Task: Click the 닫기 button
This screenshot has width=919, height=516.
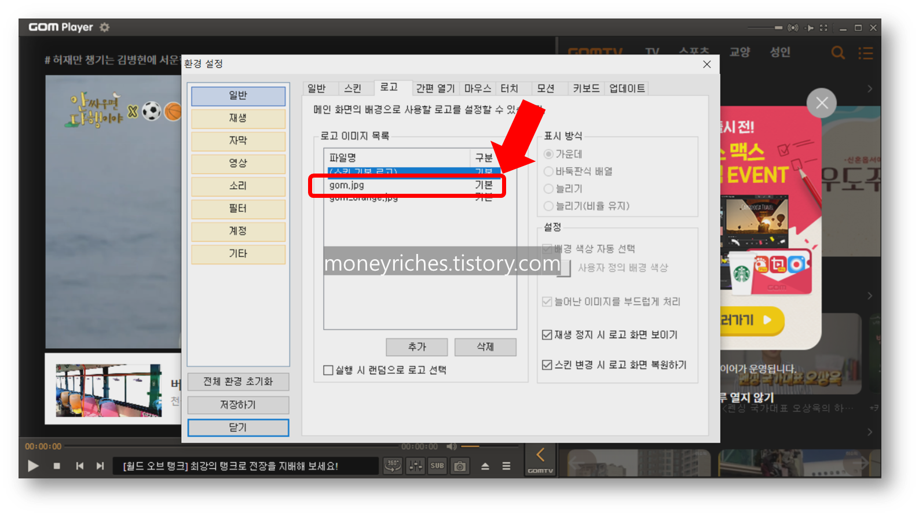Action: 238,427
